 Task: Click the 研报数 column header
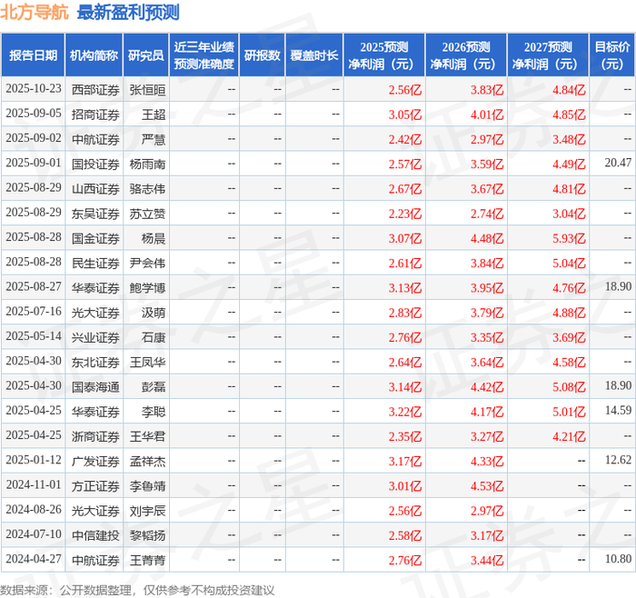pyautogui.click(x=263, y=55)
